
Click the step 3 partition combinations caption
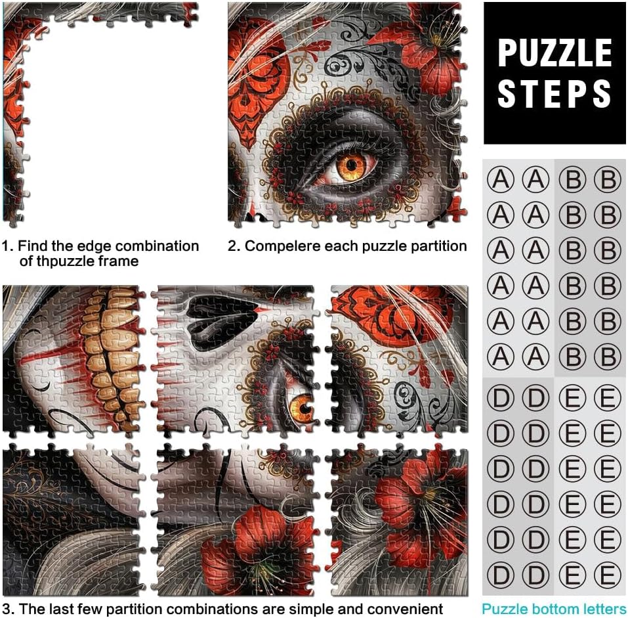click(x=222, y=609)
